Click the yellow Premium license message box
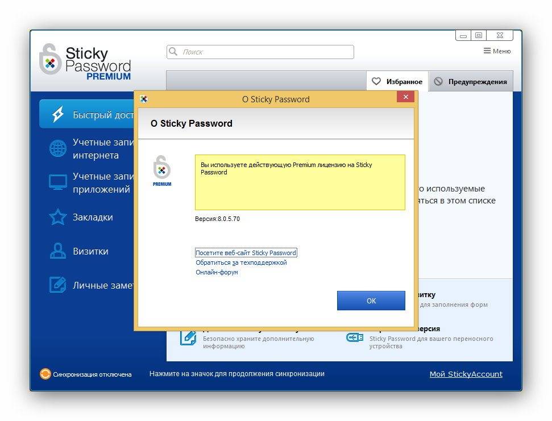Screen dimensions: 552x421 coord(300,182)
